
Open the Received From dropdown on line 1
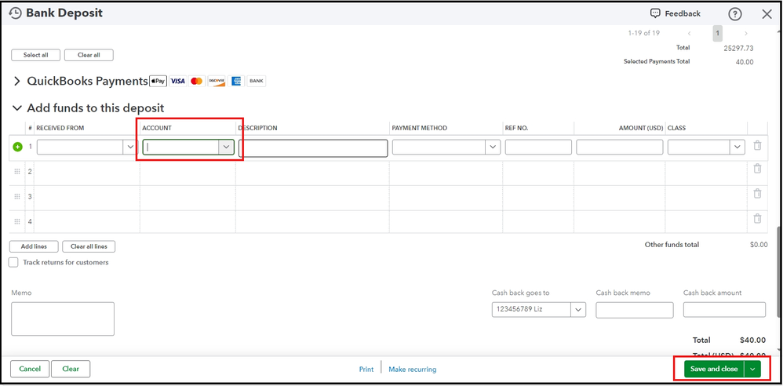pos(130,147)
